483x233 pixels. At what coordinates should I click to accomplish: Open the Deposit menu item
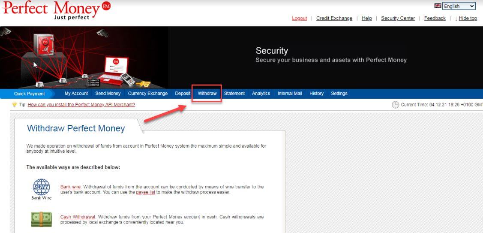click(x=183, y=94)
